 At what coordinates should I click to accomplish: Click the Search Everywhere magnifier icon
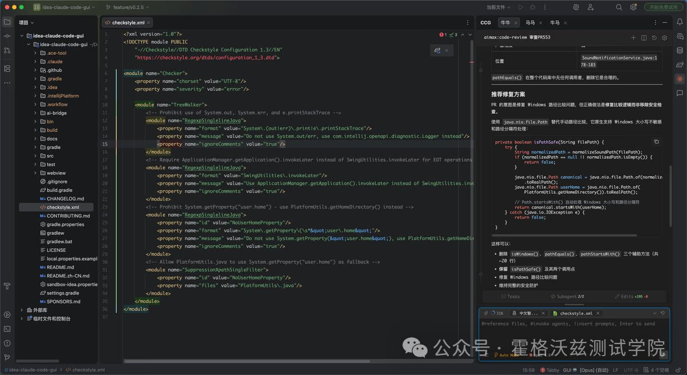pyautogui.click(x=619, y=7)
